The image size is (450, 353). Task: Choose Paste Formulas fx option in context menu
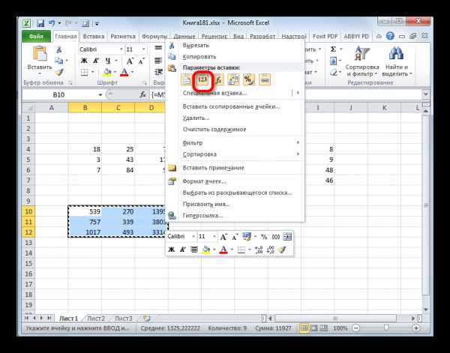[x=218, y=79]
